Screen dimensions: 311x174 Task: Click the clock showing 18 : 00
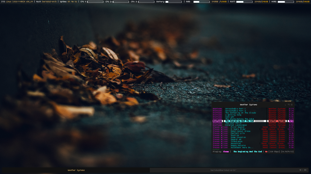303,170
